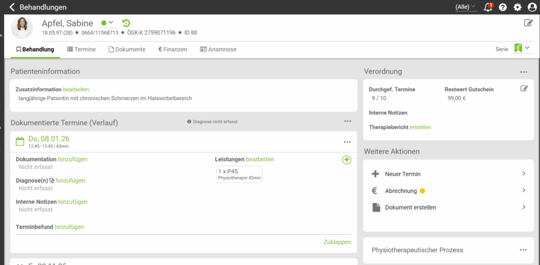This screenshot has height=265, width=540.
Task: Click Therapiebericht erstellen link
Action: pyautogui.click(x=420, y=127)
